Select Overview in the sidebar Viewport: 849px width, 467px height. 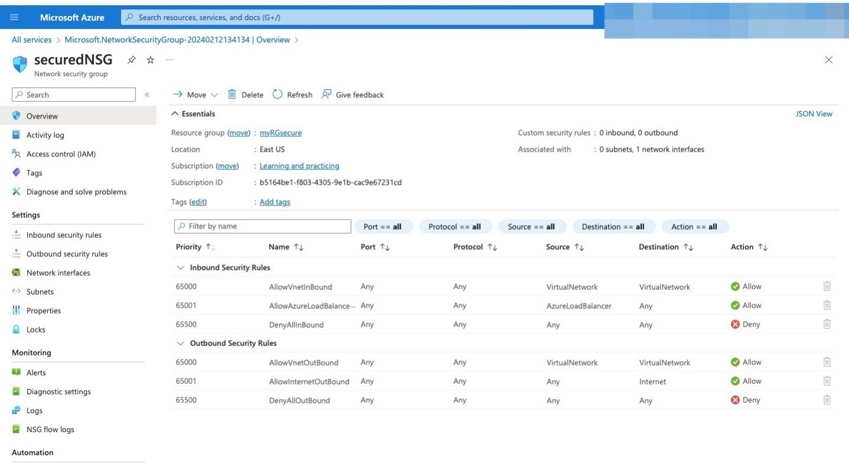coord(78,116)
